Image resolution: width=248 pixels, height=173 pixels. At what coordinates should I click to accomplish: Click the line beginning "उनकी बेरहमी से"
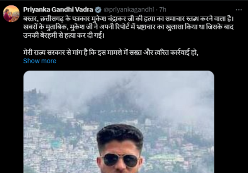pyautogui.click(x=64, y=36)
